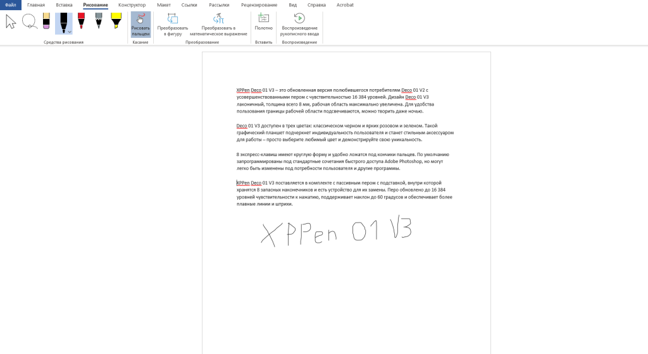Choose the gray pencil tool

pyautogui.click(x=99, y=21)
